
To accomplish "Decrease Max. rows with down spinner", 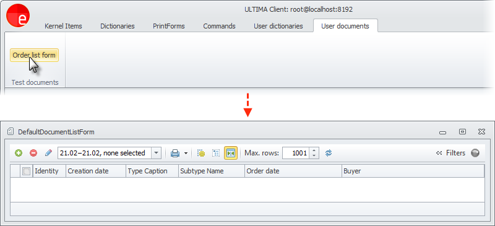I will point(314,156).
